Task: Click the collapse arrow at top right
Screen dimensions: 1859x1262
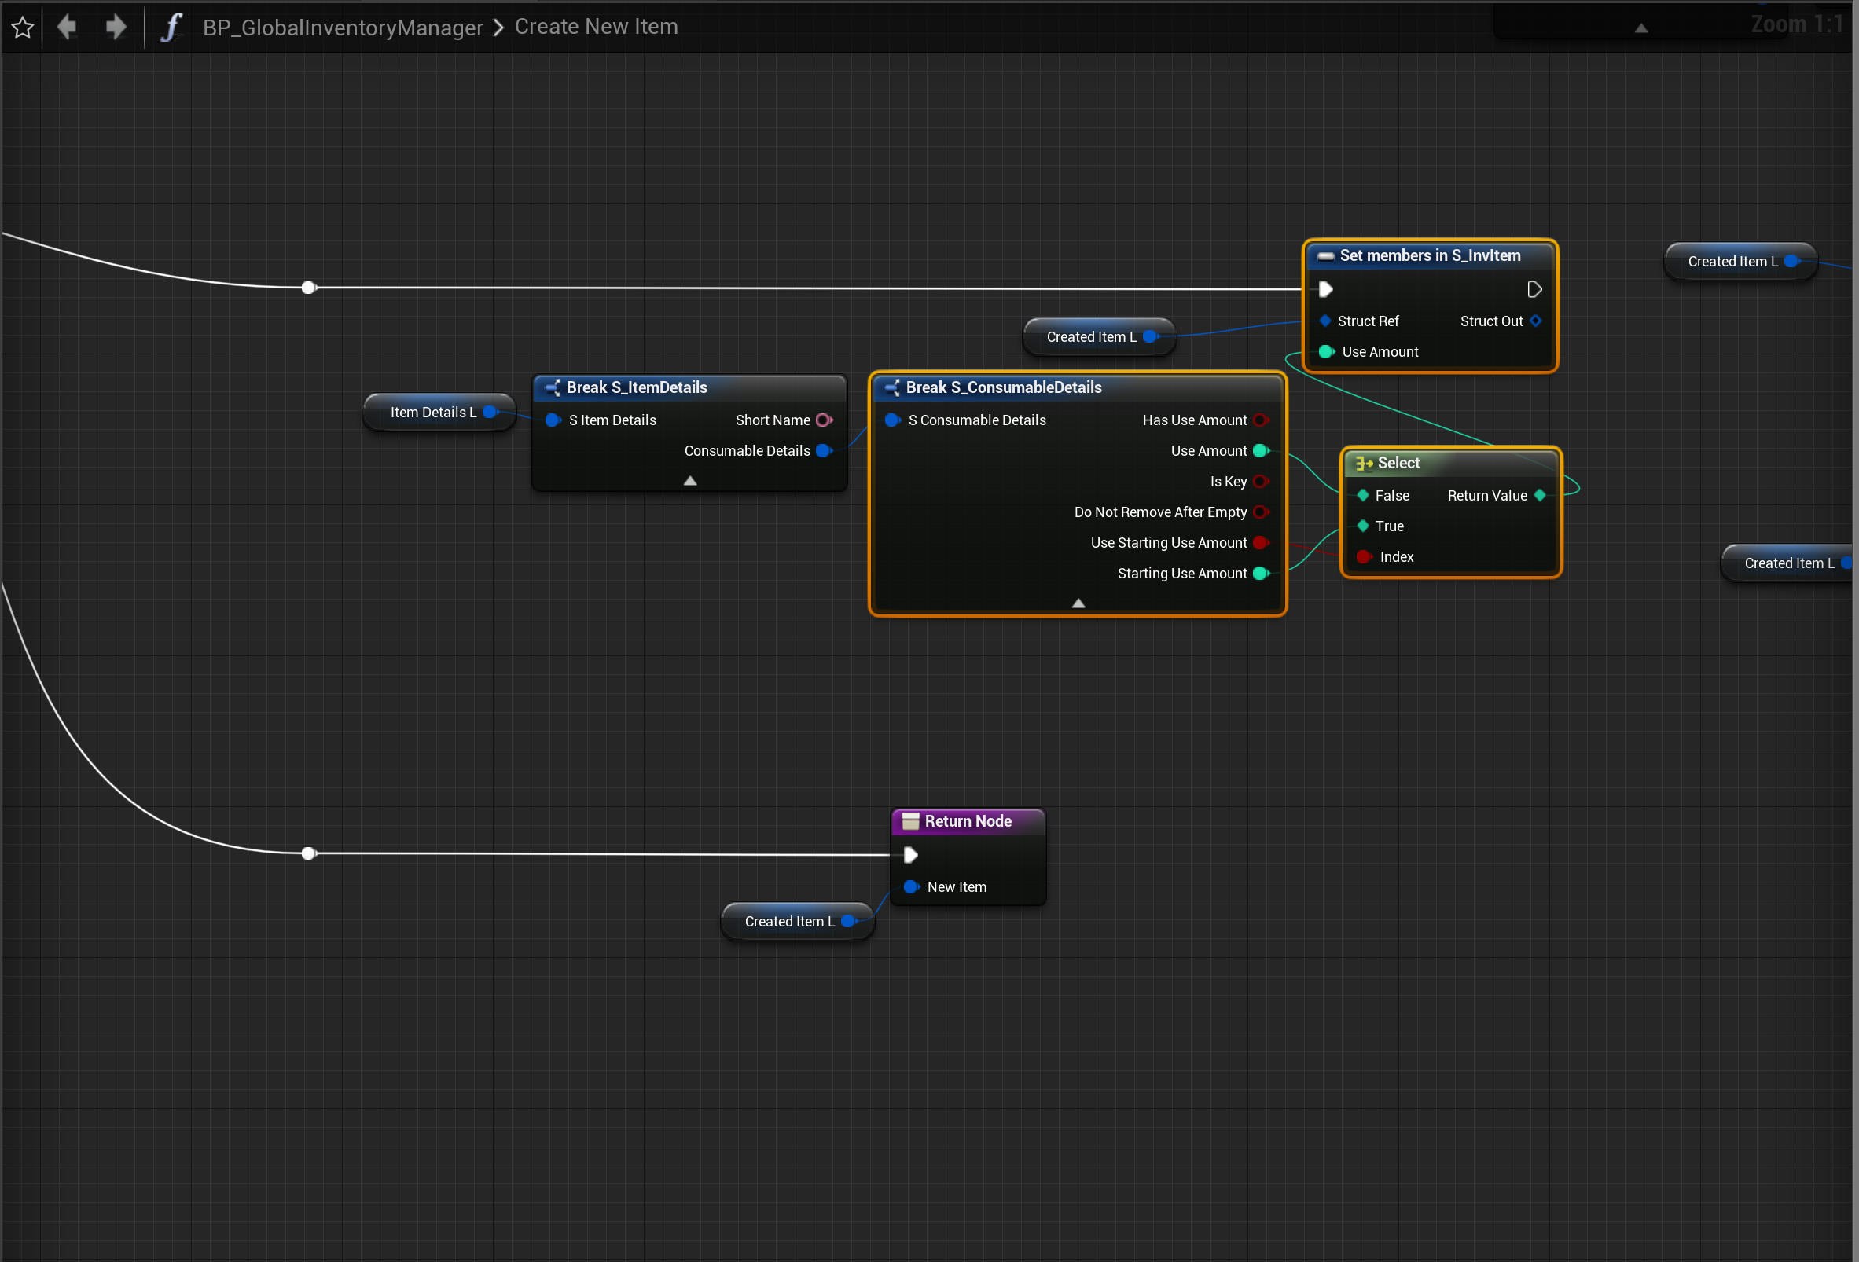Action: (x=1640, y=28)
